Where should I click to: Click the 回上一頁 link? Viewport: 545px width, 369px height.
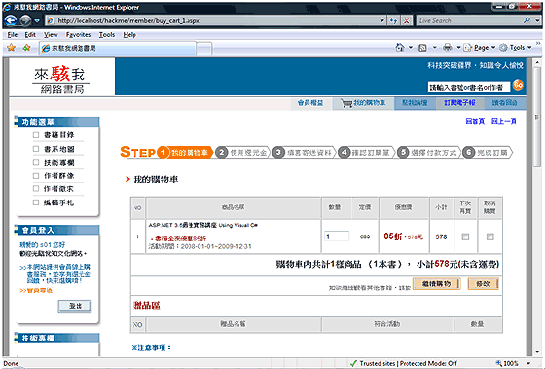(x=504, y=121)
